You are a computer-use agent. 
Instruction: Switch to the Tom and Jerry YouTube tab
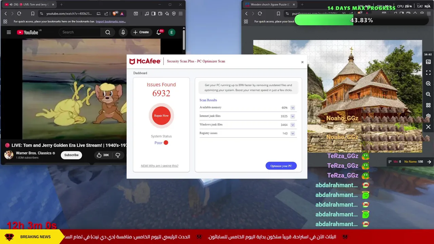click(x=29, y=4)
